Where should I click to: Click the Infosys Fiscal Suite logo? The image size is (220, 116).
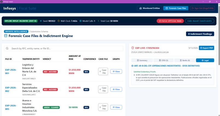tap(20, 8)
